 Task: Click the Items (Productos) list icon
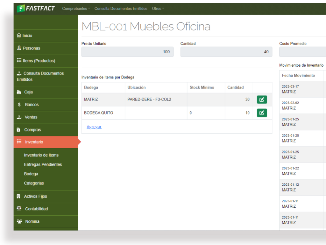click(x=19, y=60)
